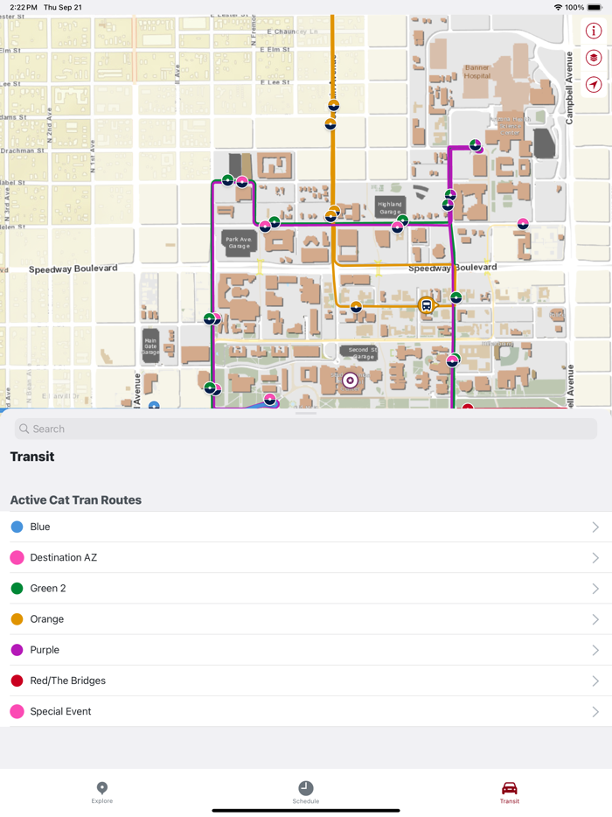The width and height of the screenshot is (612, 817).
Task: Tap the magnifier icon in the search field
Action: click(24, 429)
